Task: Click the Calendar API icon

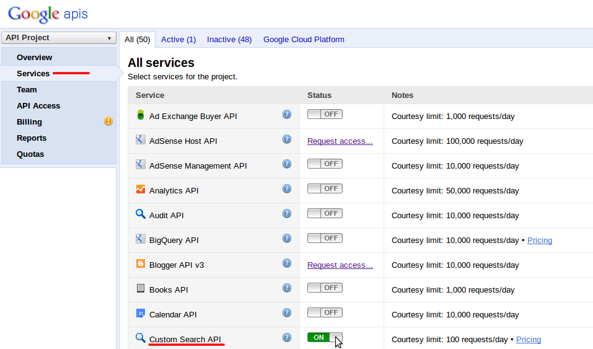Action: 140,314
